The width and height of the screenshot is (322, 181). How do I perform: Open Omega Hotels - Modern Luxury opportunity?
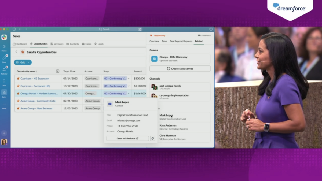pyautogui.click(x=39, y=94)
